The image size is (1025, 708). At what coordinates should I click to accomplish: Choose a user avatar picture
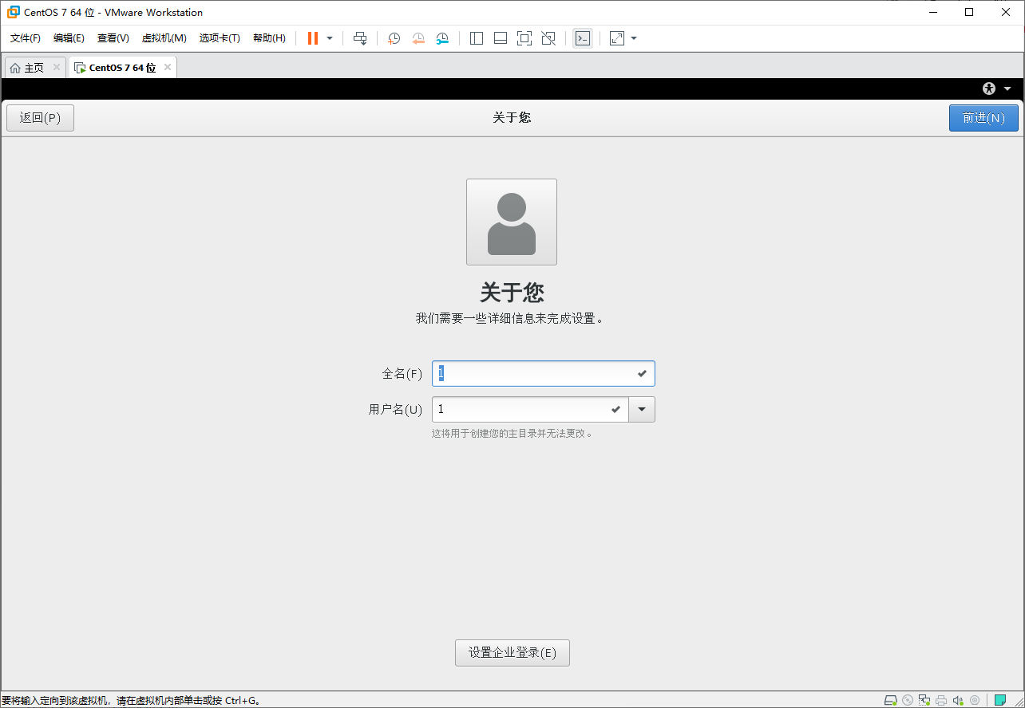click(x=512, y=222)
